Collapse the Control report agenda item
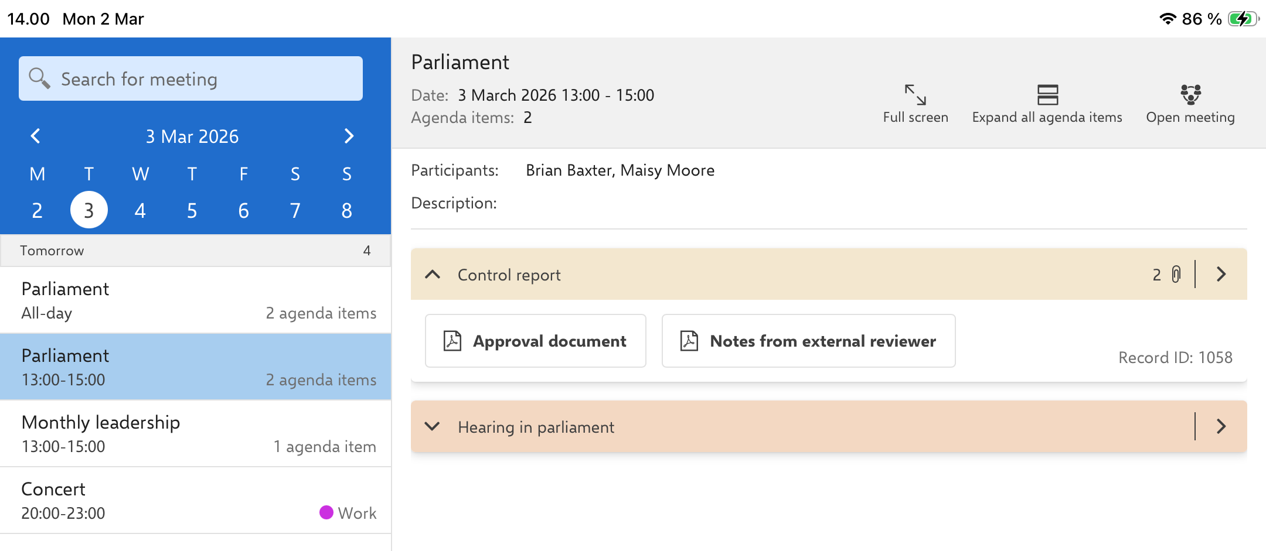Screen dimensions: 1266x551 click(433, 274)
